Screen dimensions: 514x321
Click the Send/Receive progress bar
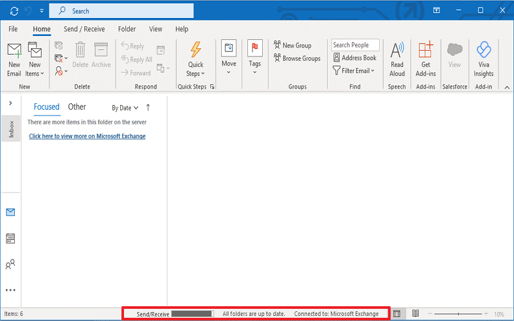click(x=192, y=314)
